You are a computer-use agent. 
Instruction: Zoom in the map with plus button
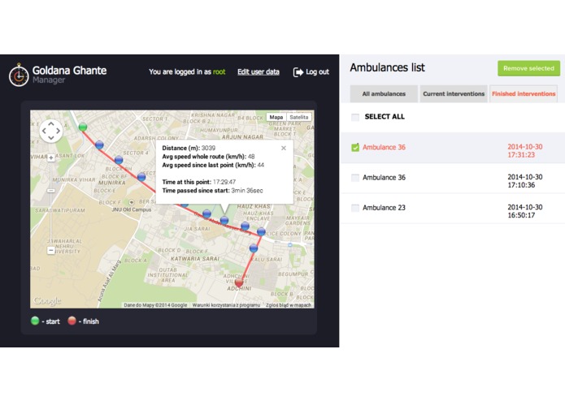50,157
